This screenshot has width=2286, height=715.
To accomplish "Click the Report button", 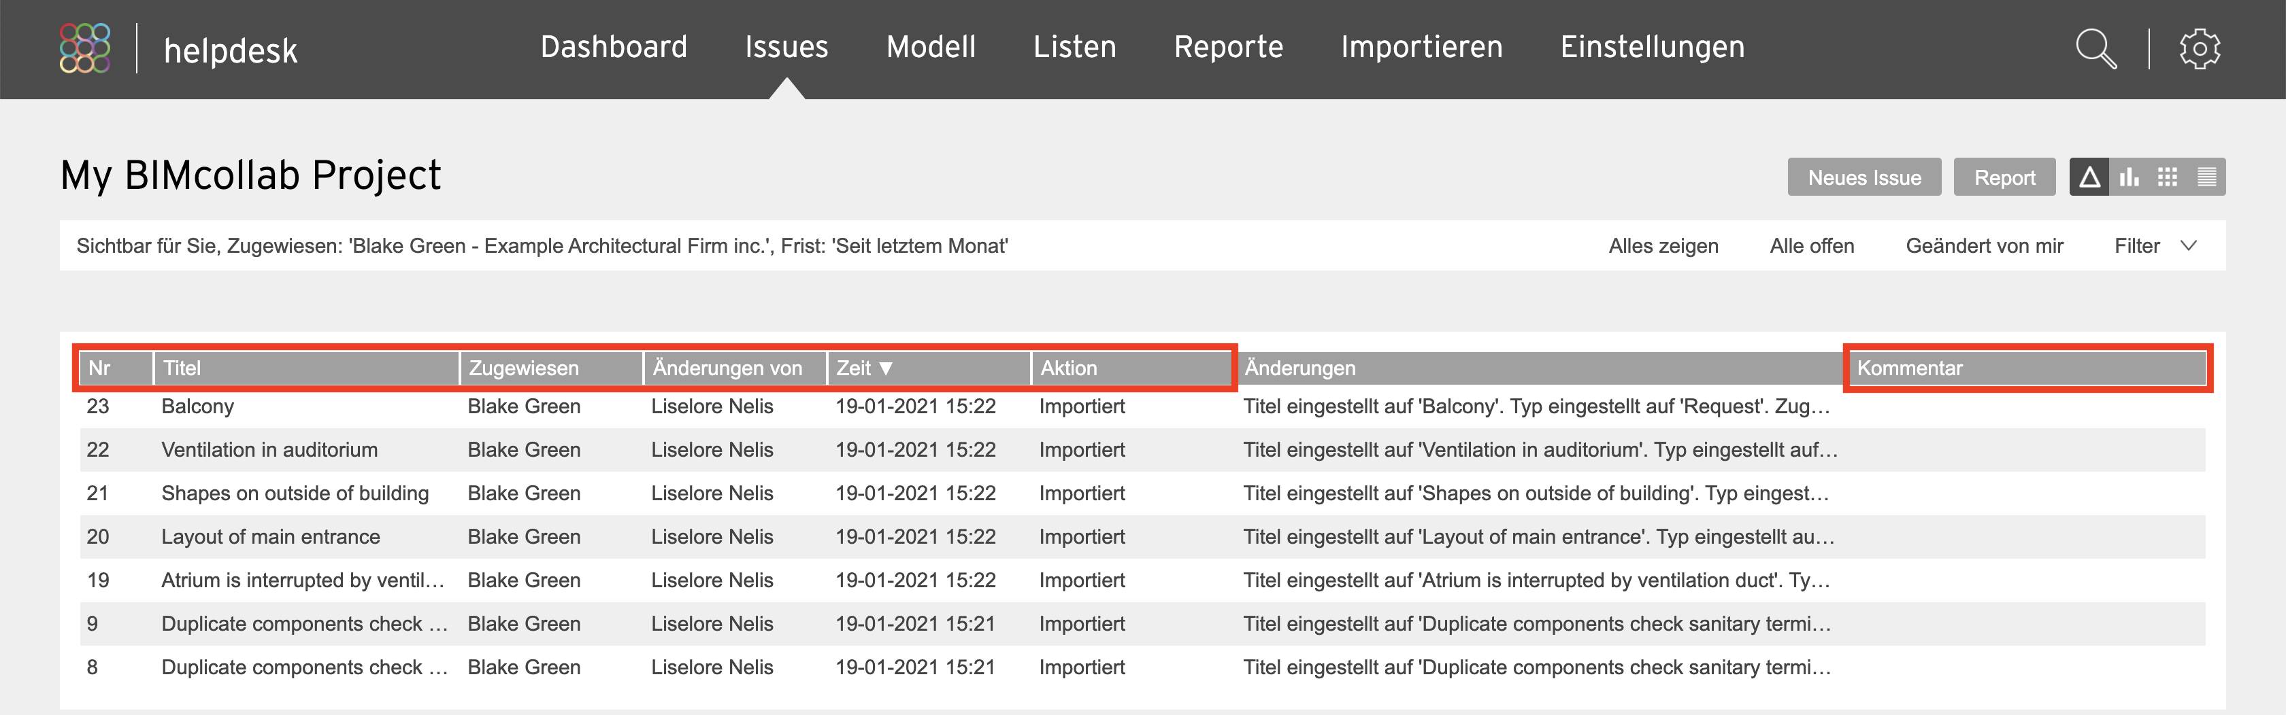I will point(2004,177).
